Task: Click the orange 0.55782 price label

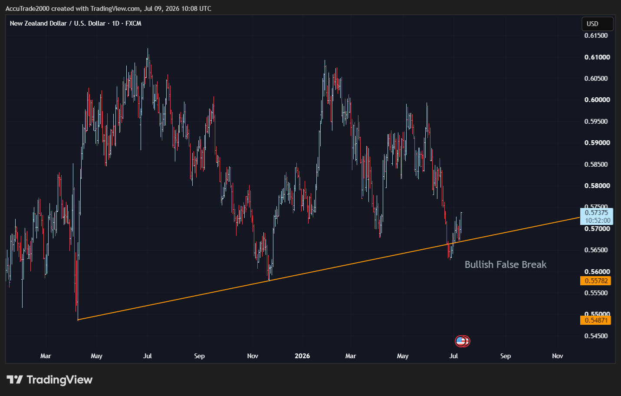Action: coord(595,281)
